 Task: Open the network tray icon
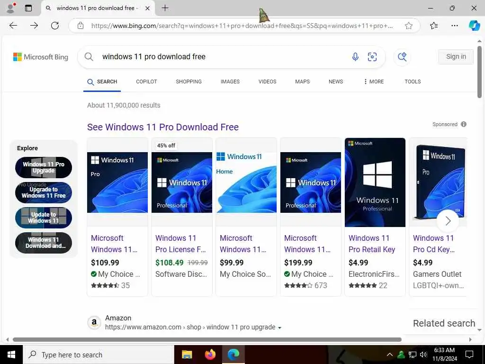pyautogui.click(x=413, y=355)
